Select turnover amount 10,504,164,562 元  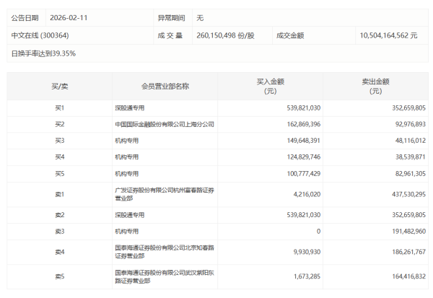388,35
